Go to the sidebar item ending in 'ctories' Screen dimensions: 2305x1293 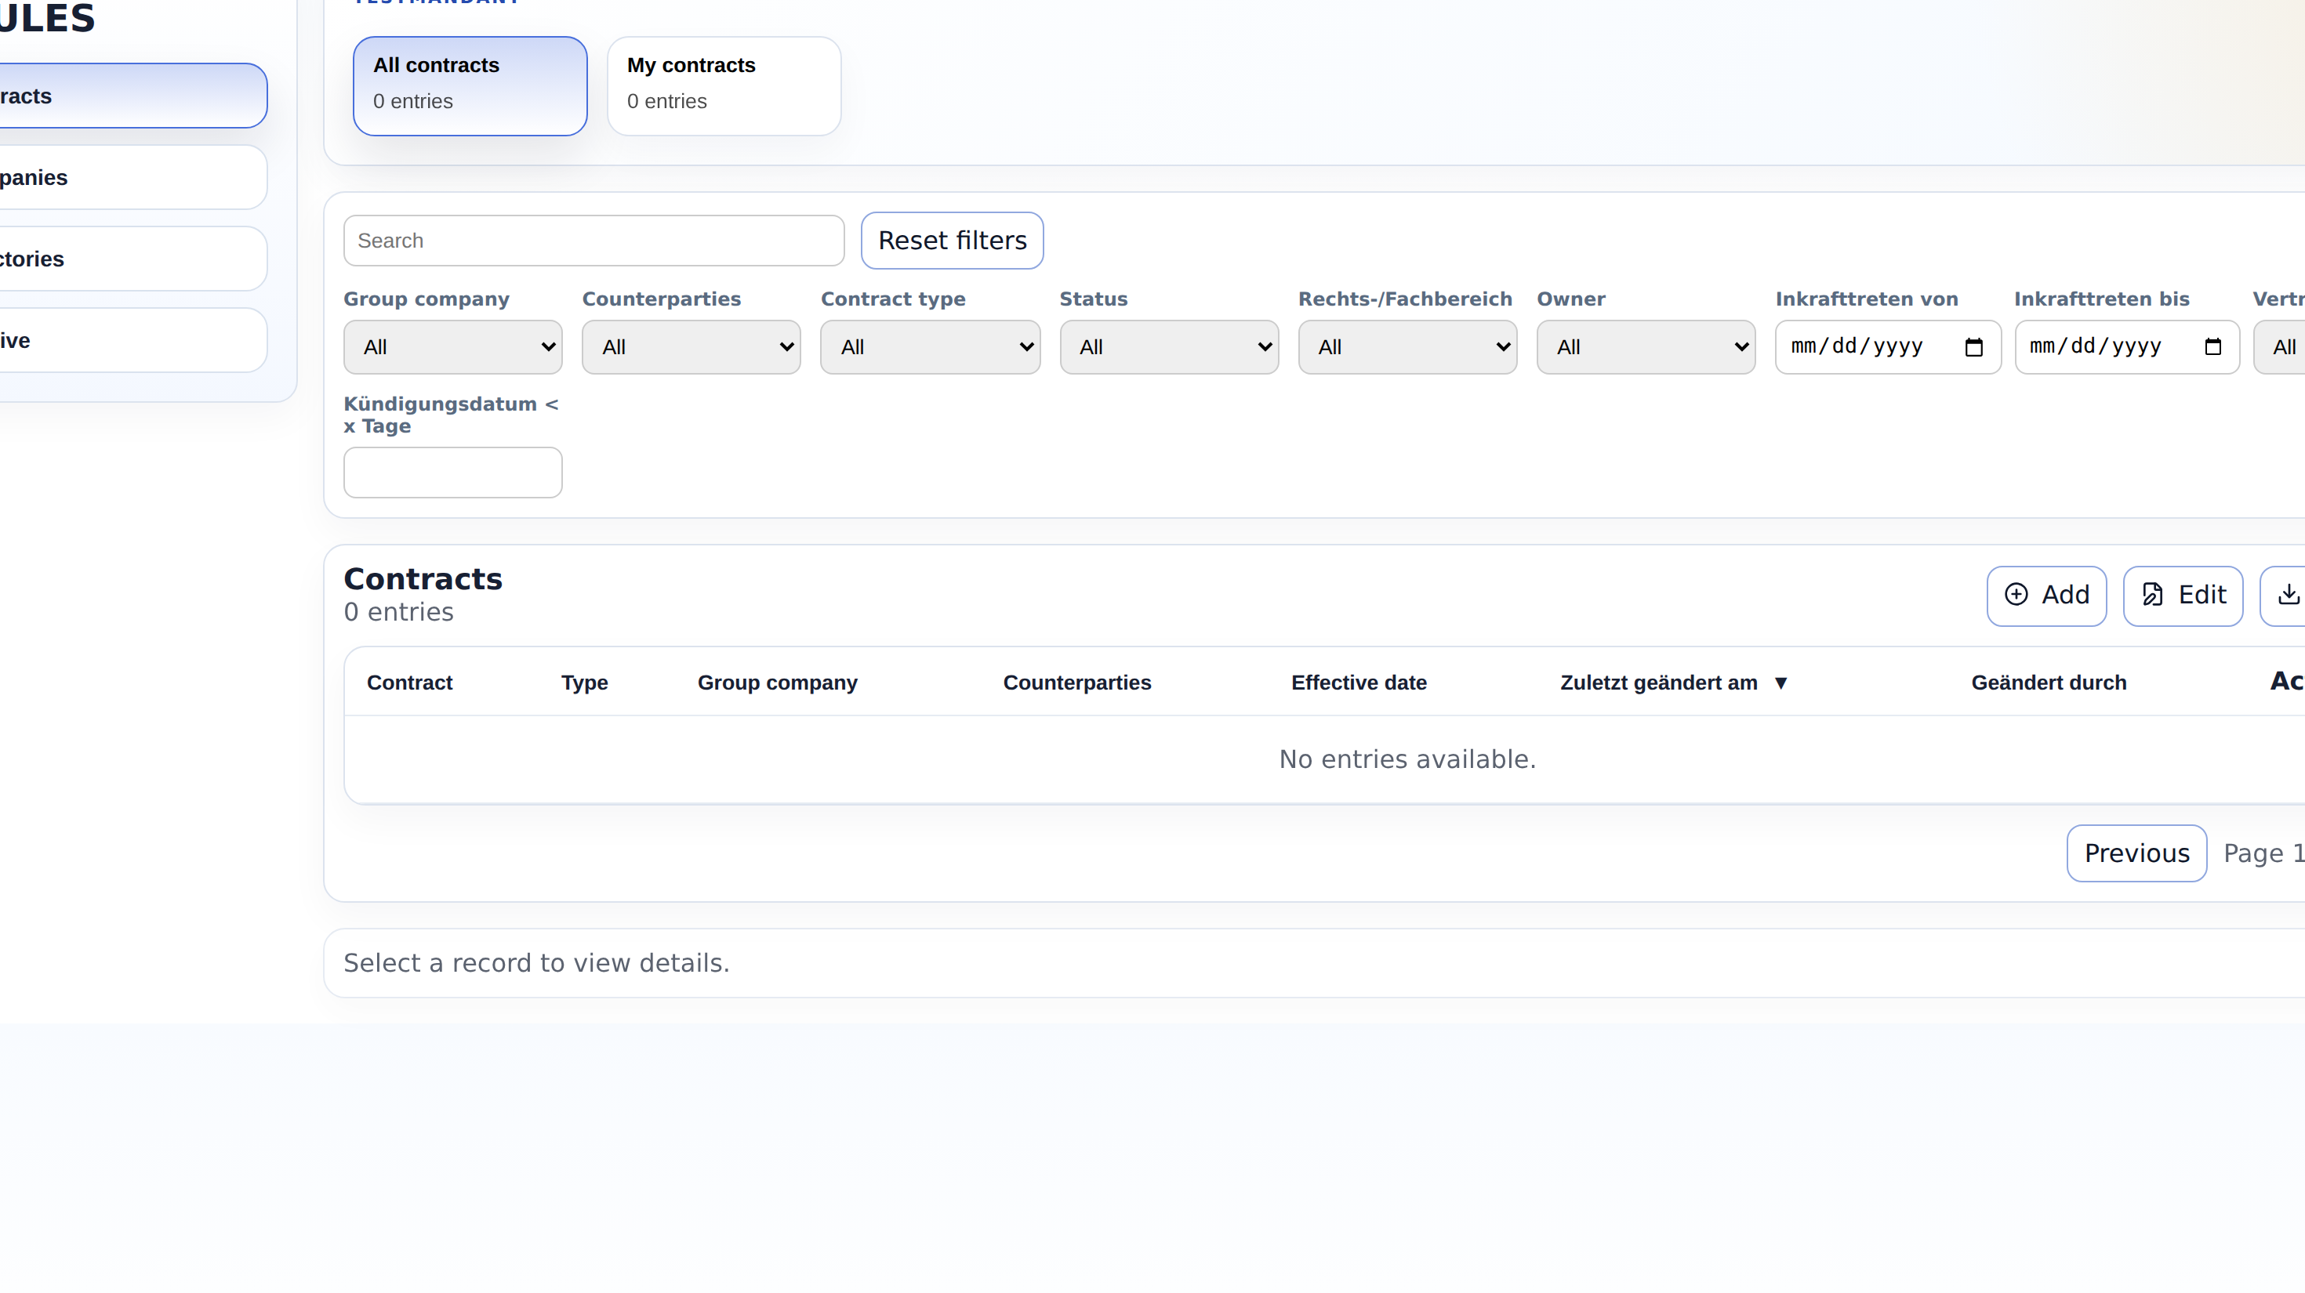pos(132,259)
